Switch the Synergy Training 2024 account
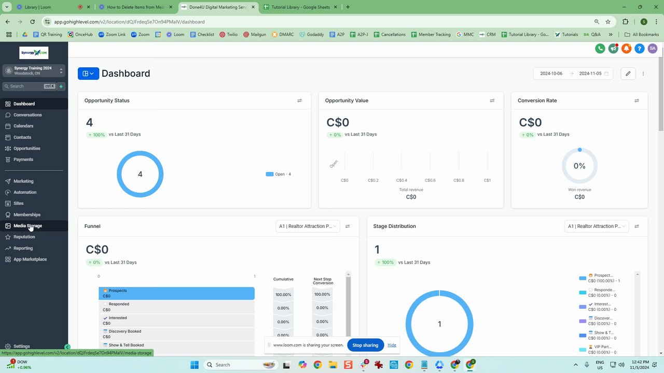The image size is (664, 373). click(34, 70)
